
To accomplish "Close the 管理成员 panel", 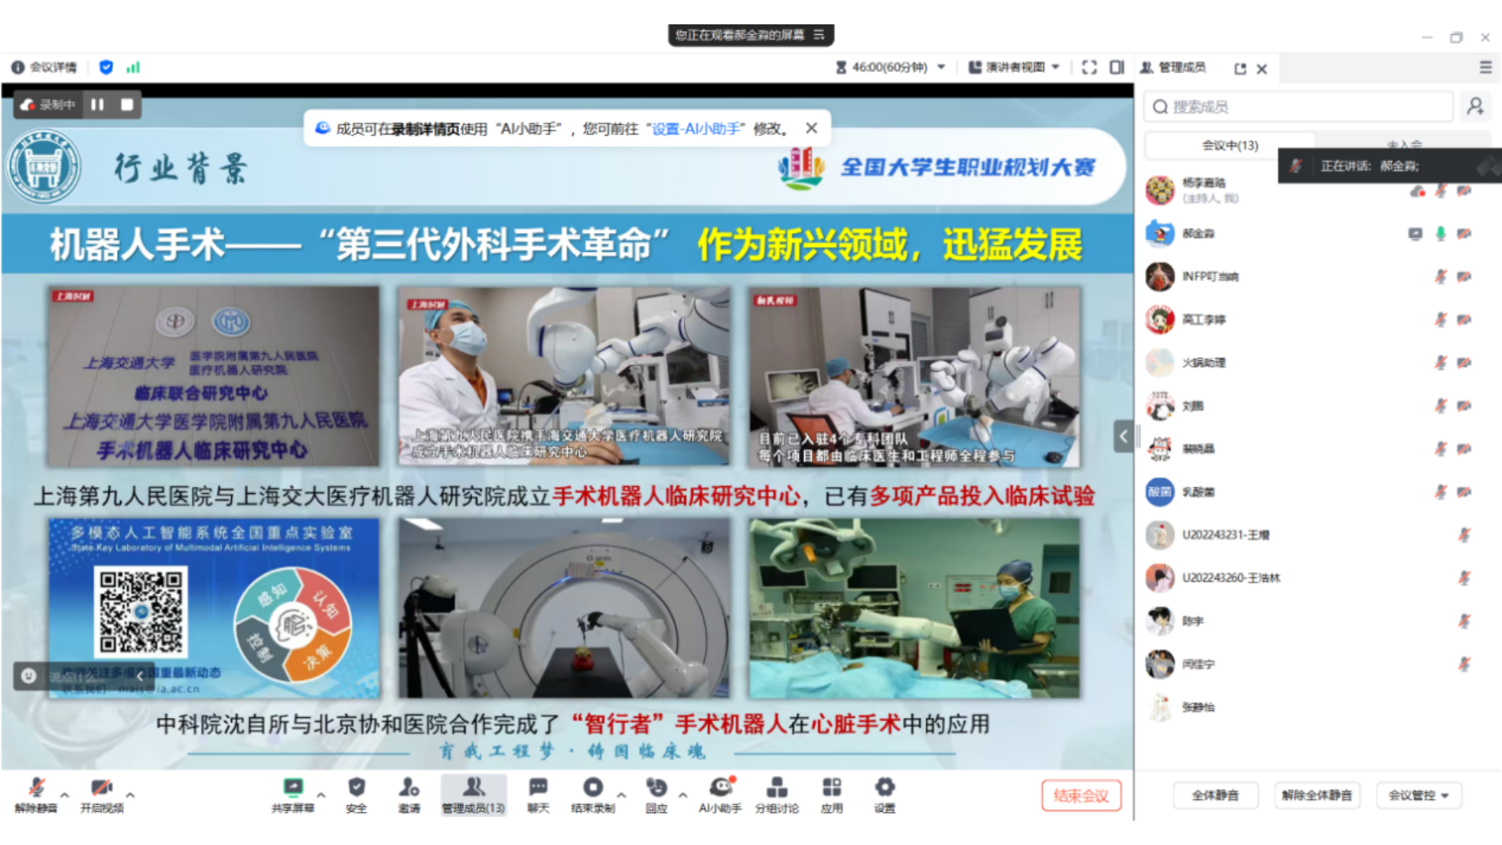I will 1262,69.
